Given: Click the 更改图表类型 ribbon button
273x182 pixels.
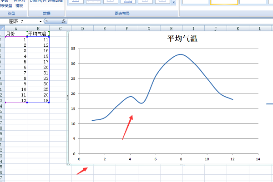Looking at the screenshot, I should [x=6, y=4].
